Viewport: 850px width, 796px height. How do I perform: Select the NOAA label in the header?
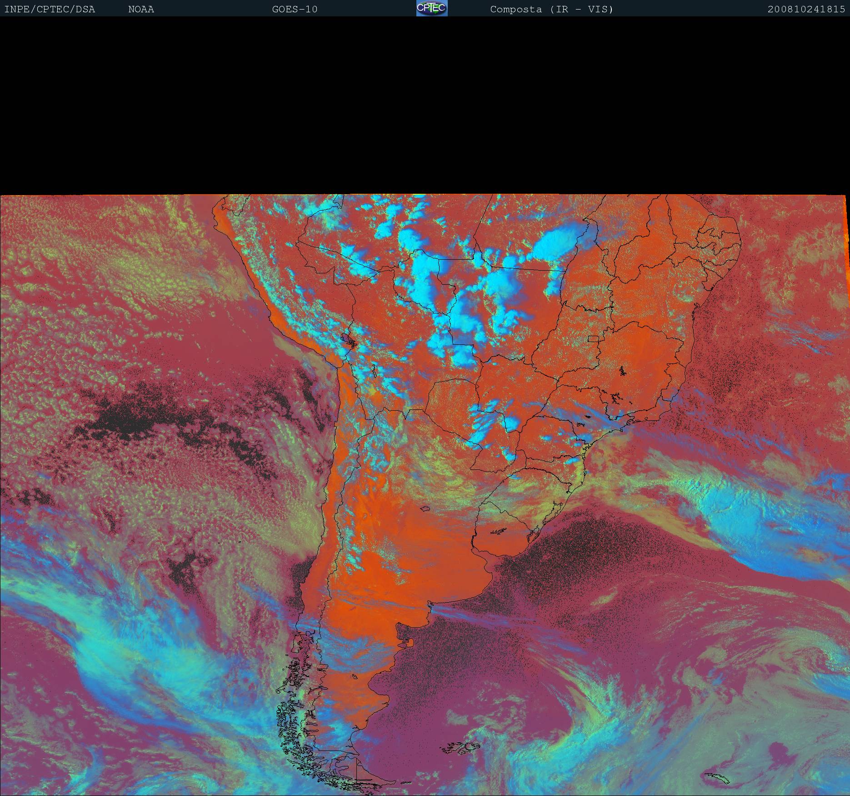(141, 9)
